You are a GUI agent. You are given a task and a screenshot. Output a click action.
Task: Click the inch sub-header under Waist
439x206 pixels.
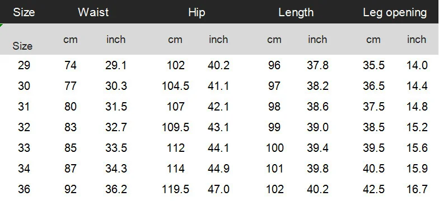pyautogui.click(x=116, y=39)
